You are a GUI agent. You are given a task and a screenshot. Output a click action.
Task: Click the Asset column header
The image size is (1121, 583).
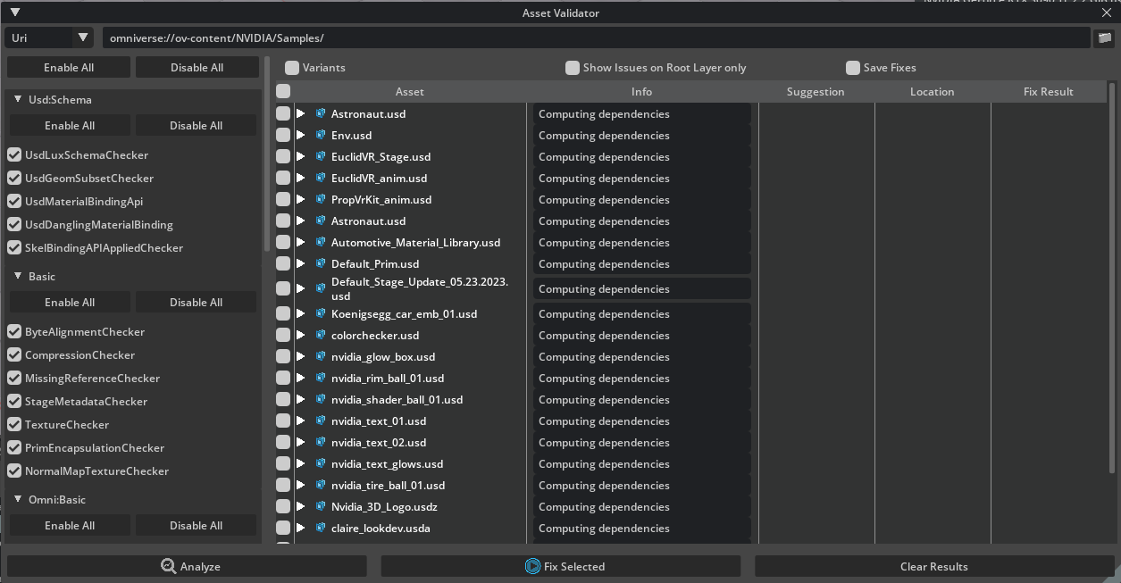point(409,91)
